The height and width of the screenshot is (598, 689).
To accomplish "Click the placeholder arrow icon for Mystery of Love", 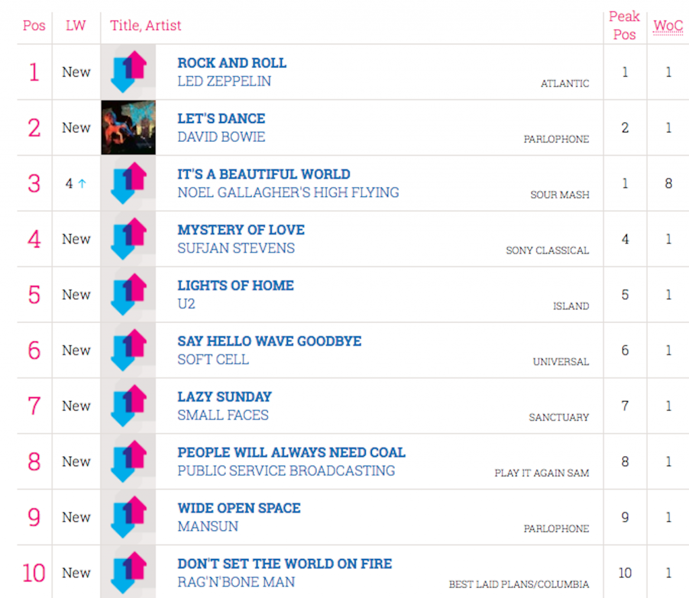I will tap(128, 239).
